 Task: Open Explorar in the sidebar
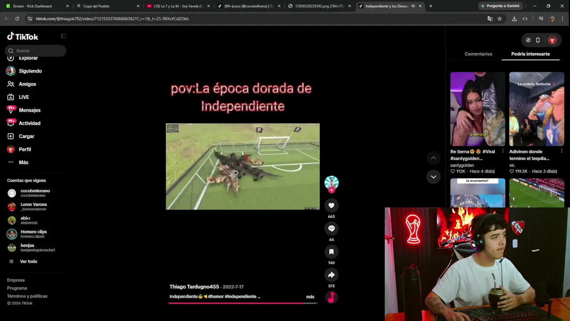point(28,58)
